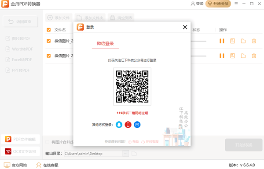Click the browse … button for output directory
Screen dimensions: 264x169
click(126, 154)
